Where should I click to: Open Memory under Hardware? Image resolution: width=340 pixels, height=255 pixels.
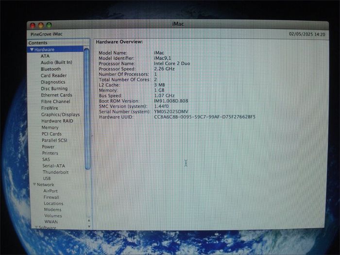click(x=50, y=127)
